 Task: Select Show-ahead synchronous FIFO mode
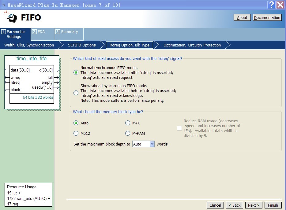pyautogui.click(x=76, y=93)
